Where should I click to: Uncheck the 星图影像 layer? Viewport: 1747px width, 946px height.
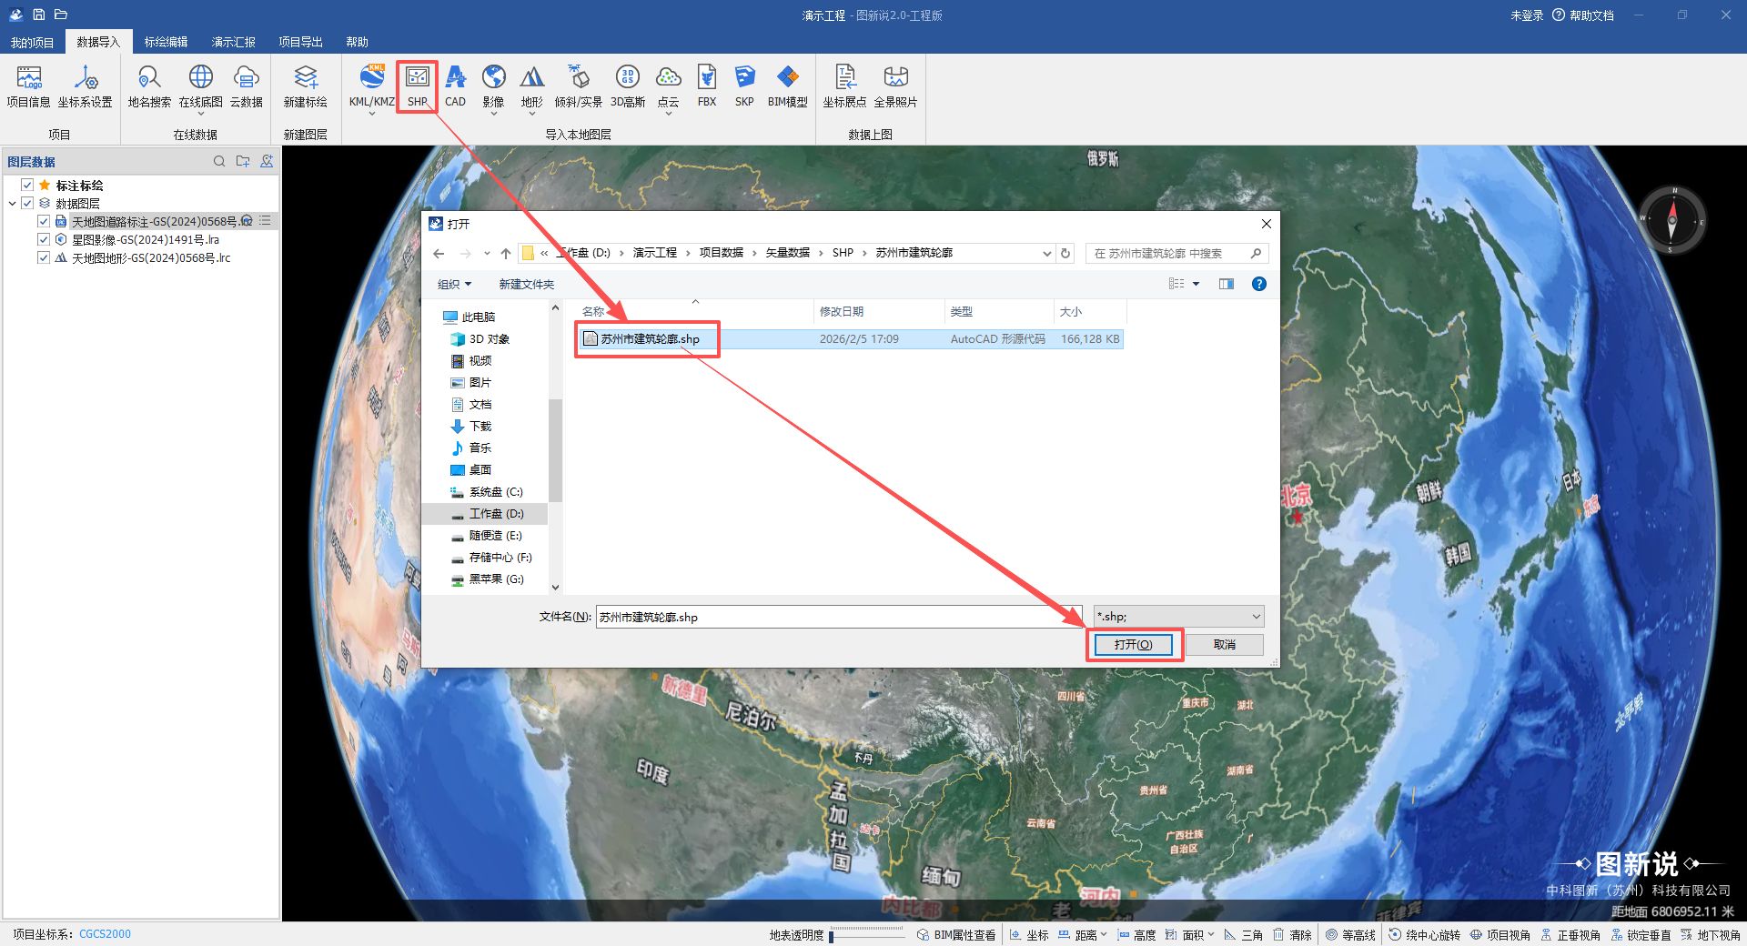(44, 239)
